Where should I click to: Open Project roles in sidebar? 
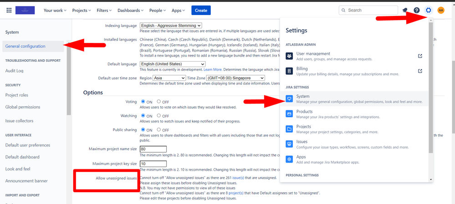point(16,95)
